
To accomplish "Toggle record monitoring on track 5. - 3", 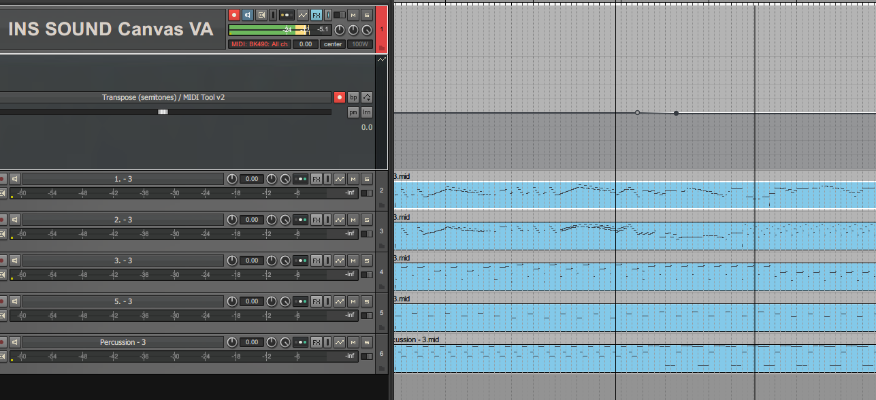I will [x=15, y=301].
